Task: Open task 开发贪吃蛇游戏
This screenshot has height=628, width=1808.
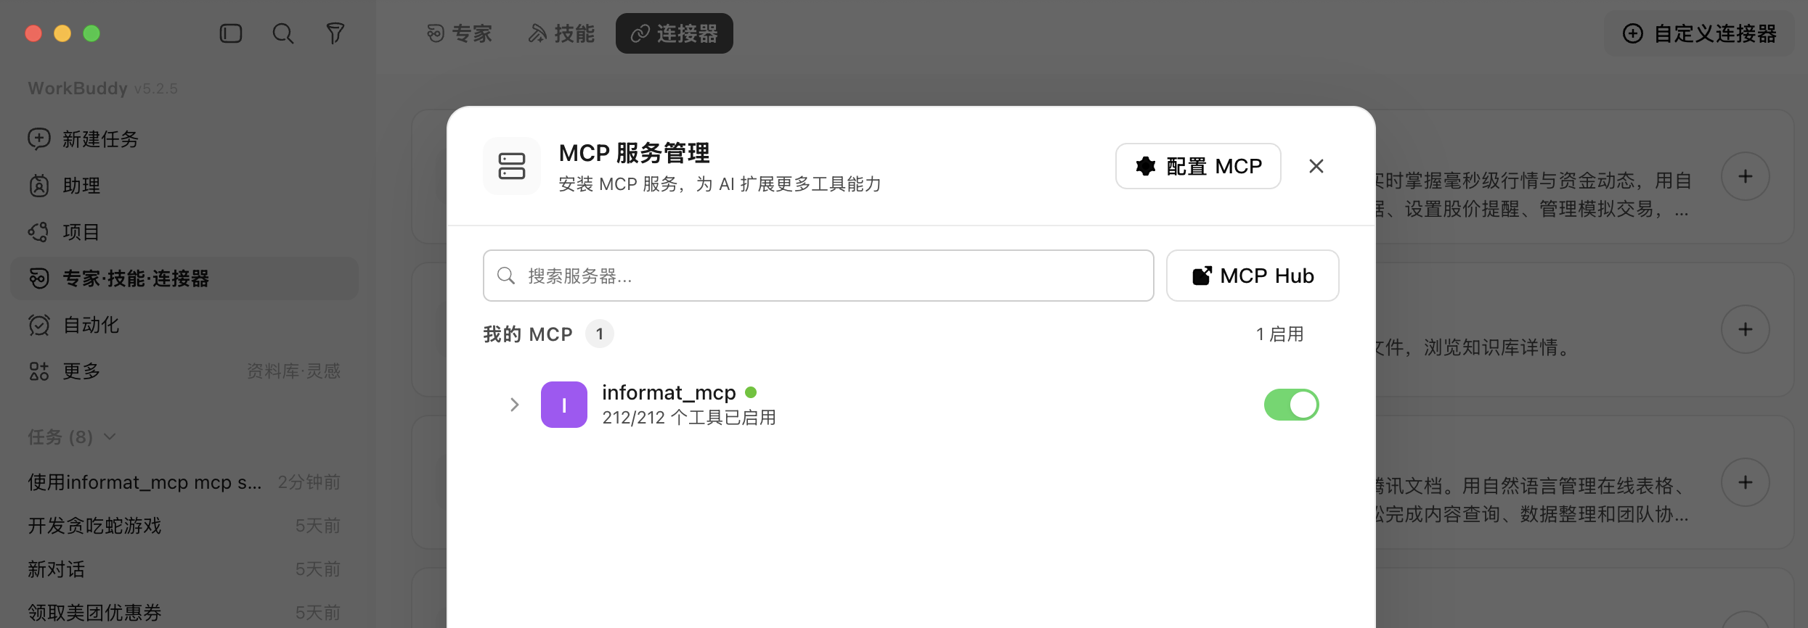Action: click(x=184, y=526)
